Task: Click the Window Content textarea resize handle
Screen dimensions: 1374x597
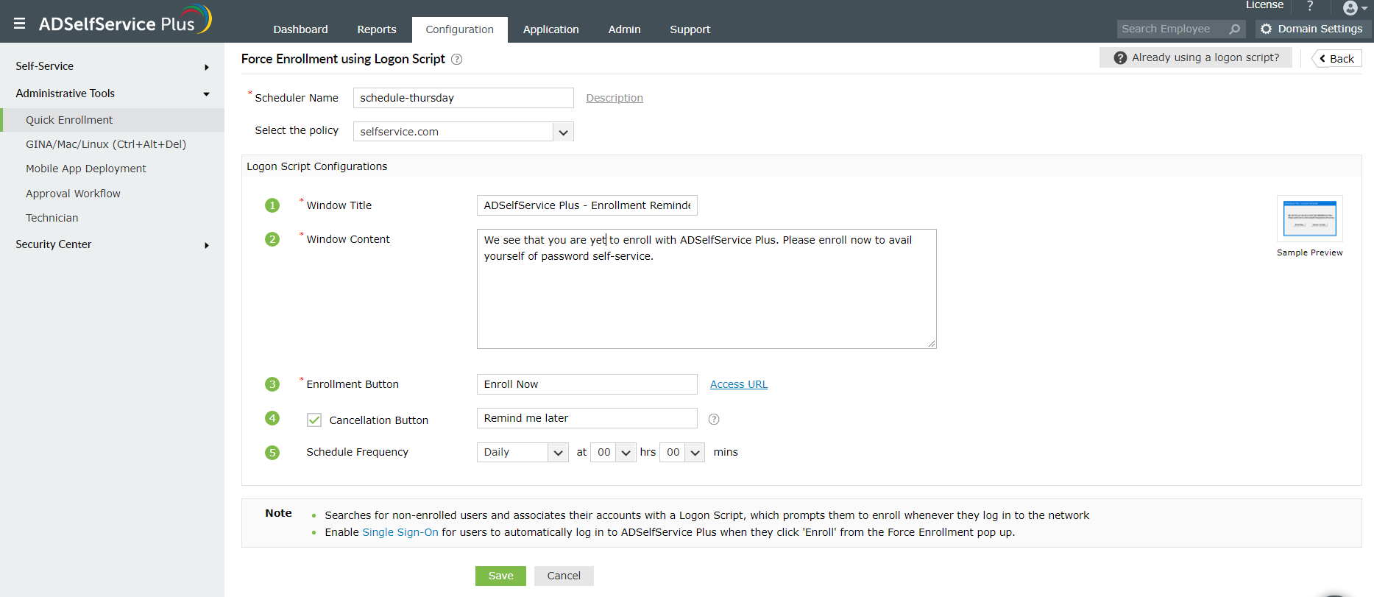Action: click(932, 344)
